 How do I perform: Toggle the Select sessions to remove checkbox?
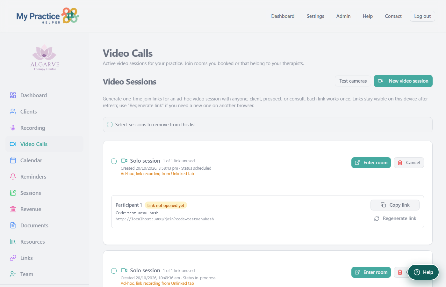(110, 125)
